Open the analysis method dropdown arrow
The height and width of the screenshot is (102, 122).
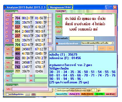point(112,43)
